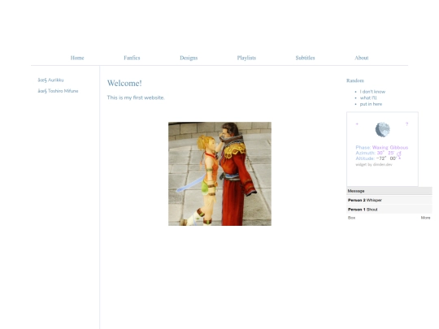439x329 pixels.
Task: Open the Designs section
Action: coord(189,58)
